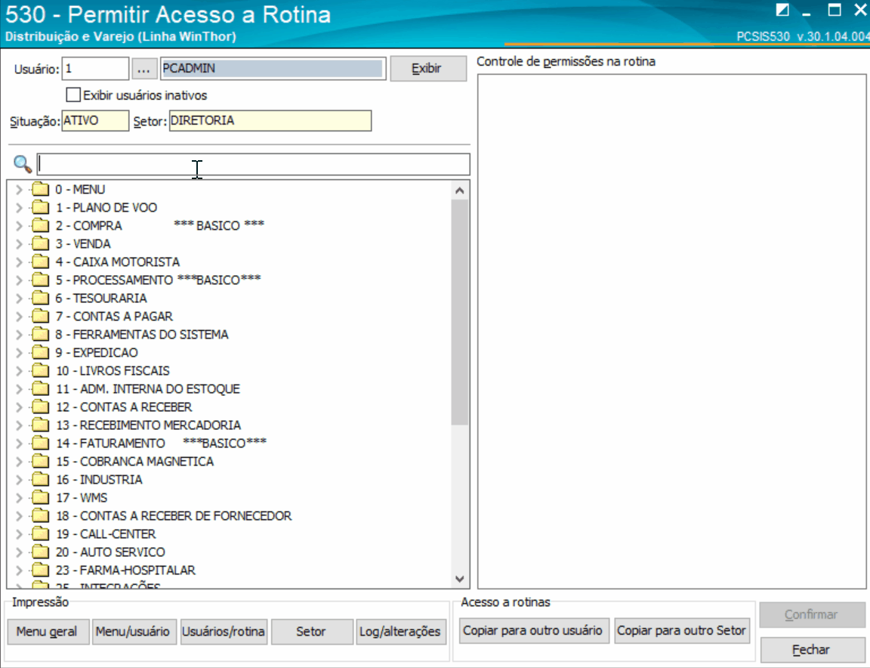This screenshot has width=870, height=668.
Task: Click the folder icon of 3 - VENDA
Action: (40, 244)
